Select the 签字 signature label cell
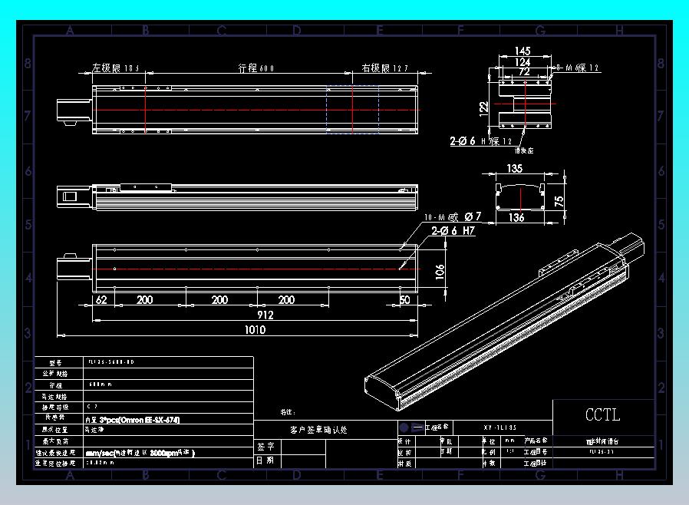This screenshot has width=689, height=505. click(265, 447)
